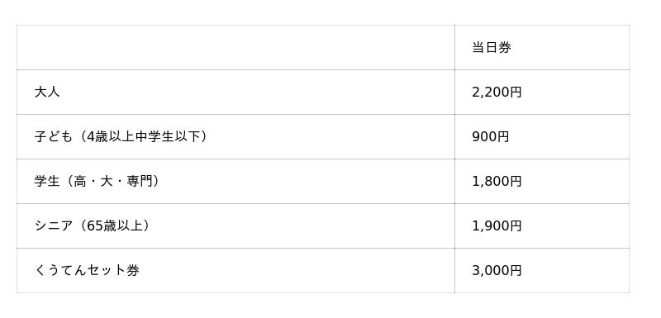The height and width of the screenshot is (318, 661).
Task: Select 学生（高・大・専門） row label
Action: [97, 182]
